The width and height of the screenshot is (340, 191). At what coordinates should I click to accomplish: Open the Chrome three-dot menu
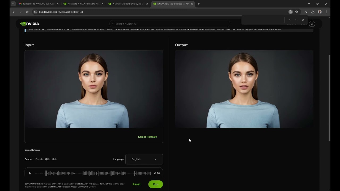pyautogui.click(x=326, y=12)
